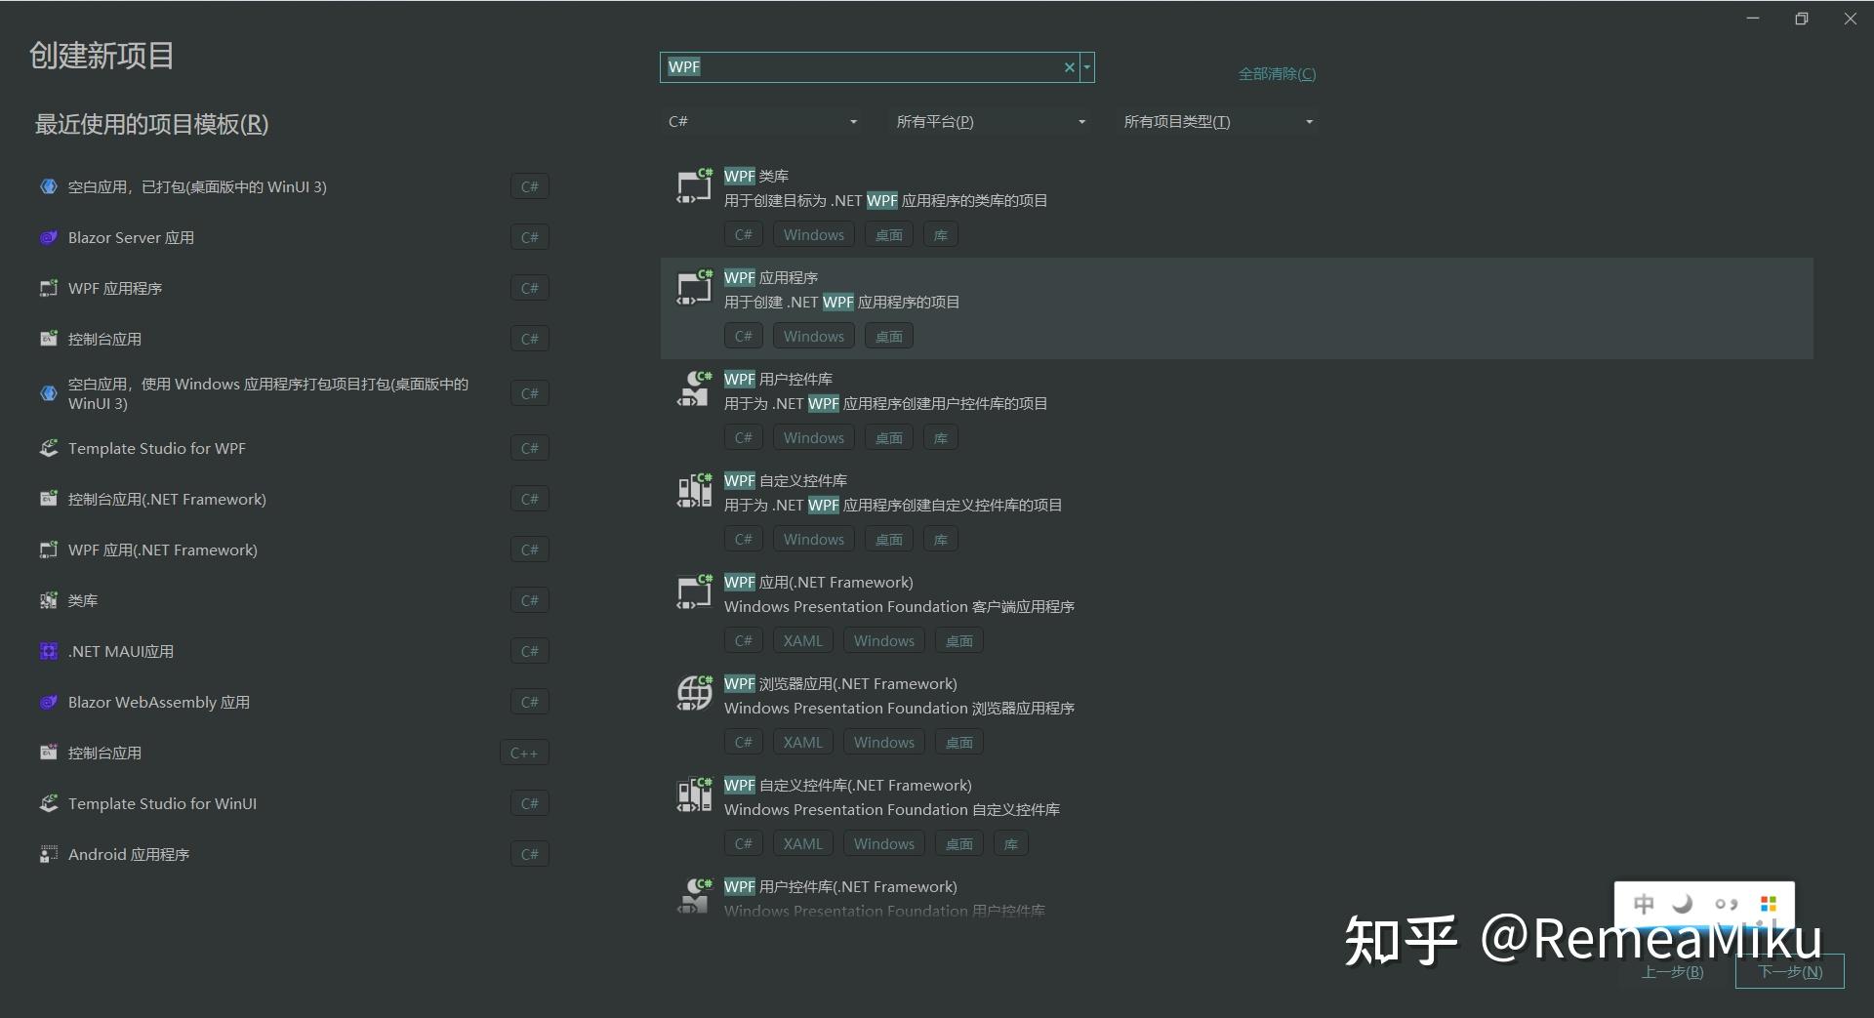Click the 桌面 tag under WPF 应用程序
Viewport: 1874px width, 1018px height.
[889, 337]
